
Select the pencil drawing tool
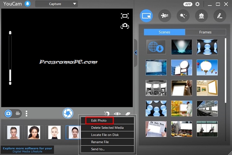(x=220, y=15)
